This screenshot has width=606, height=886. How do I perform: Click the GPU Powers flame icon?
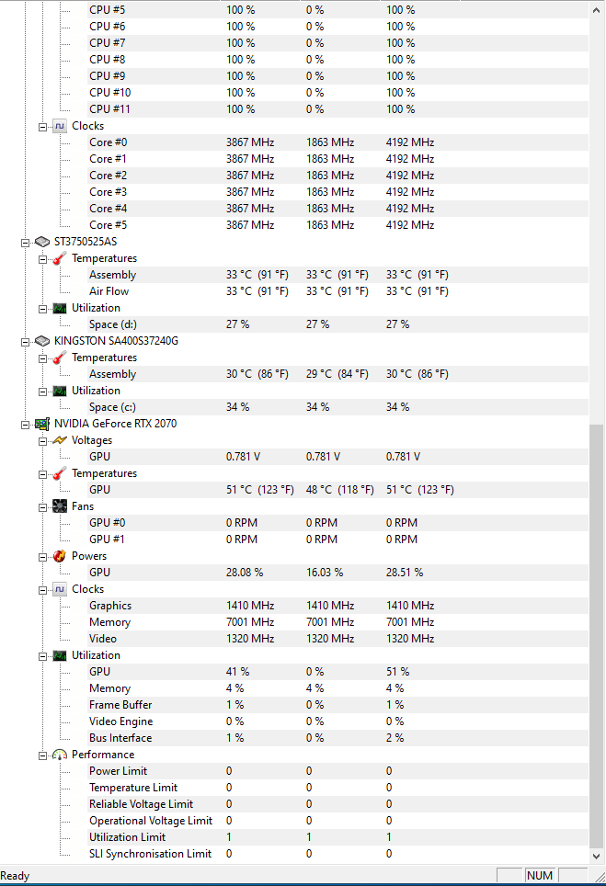[x=60, y=556]
